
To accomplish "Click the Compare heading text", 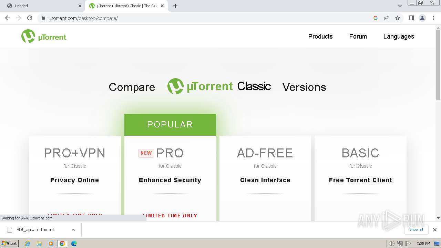I will pos(132,87).
